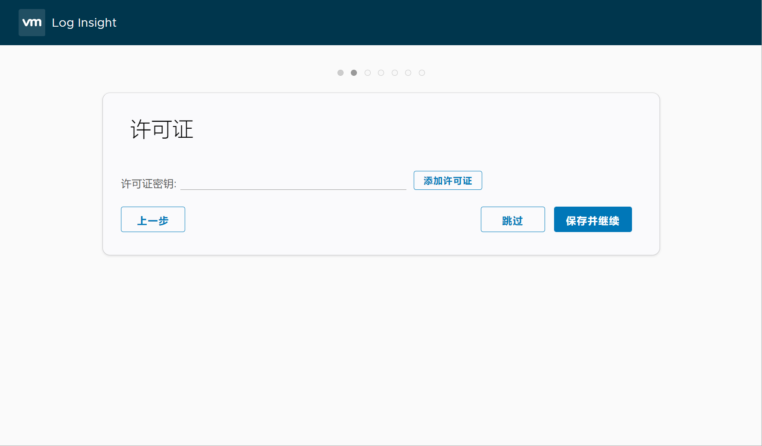Go back with the 上一步 button
Screen dimensions: 762x446
tap(153, 220)
